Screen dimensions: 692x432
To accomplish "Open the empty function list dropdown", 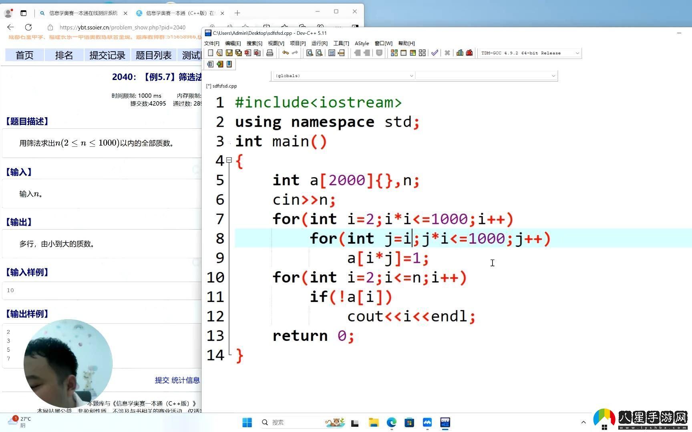I will 486,76.
